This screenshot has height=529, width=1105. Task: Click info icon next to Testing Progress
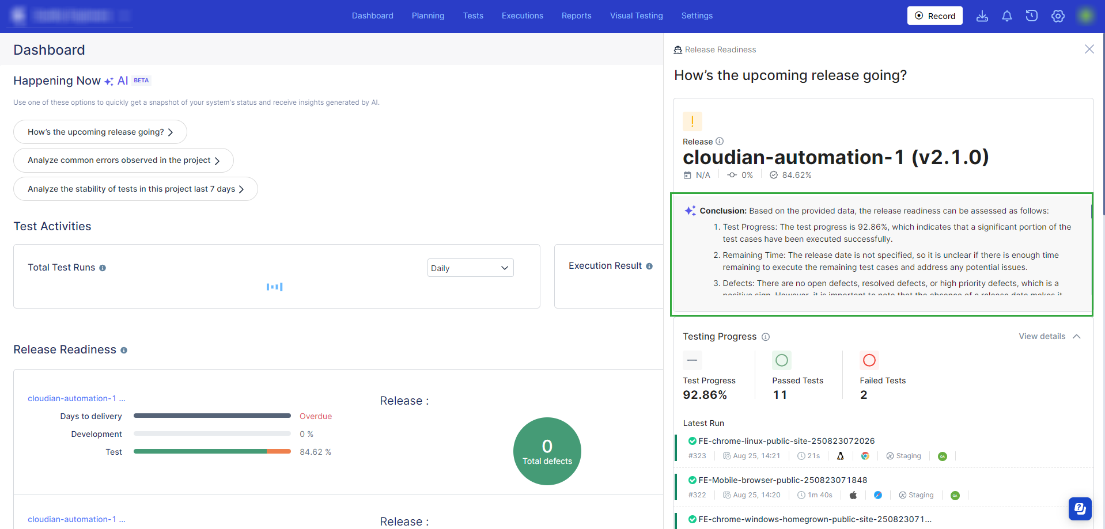coord(766,337)
